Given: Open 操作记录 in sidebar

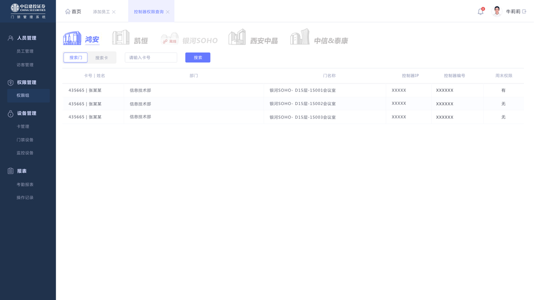Looking at the screenshot, I should pos(25,197).
